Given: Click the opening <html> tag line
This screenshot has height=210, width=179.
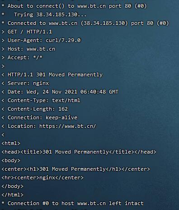Looking at the screenshot, I should click(x=11, y=143).
